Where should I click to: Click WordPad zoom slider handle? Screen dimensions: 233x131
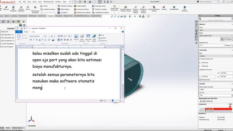[x=112, y=100]
